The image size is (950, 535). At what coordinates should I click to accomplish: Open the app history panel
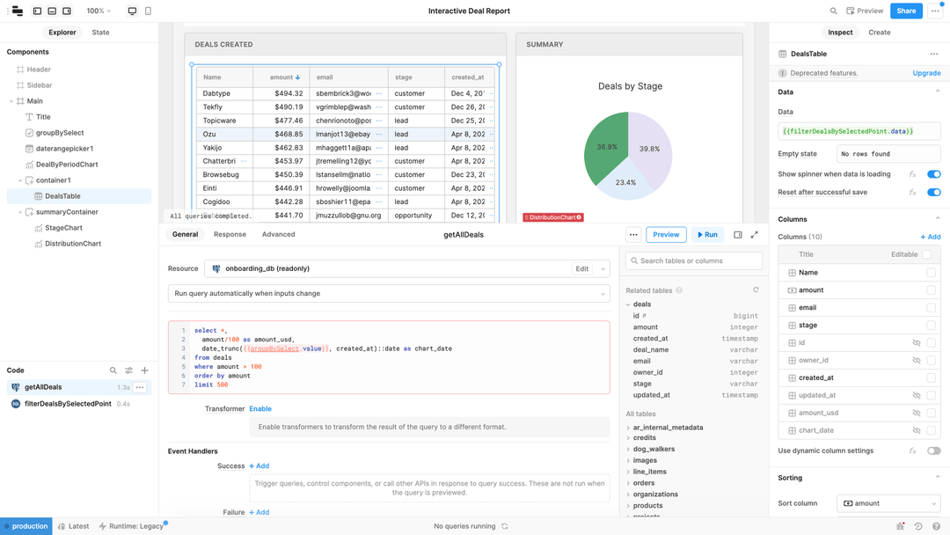tap(918, 526)
